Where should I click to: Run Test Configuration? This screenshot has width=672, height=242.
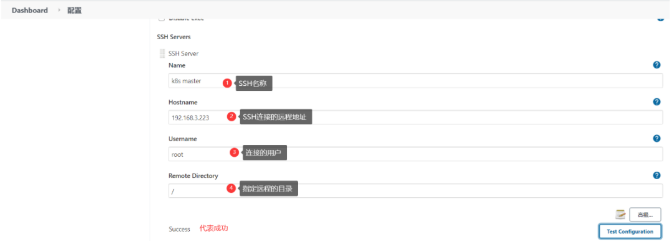pyautogui.click(x=630, y=231)
